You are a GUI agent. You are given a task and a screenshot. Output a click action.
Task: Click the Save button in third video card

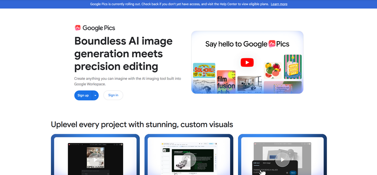[x=293, y=173]
